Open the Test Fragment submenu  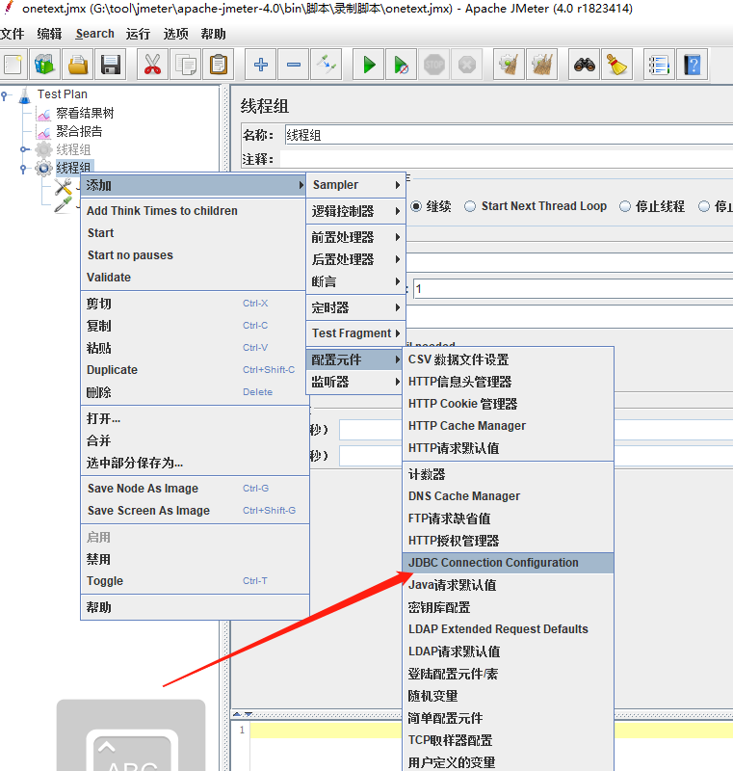point(355,333)
